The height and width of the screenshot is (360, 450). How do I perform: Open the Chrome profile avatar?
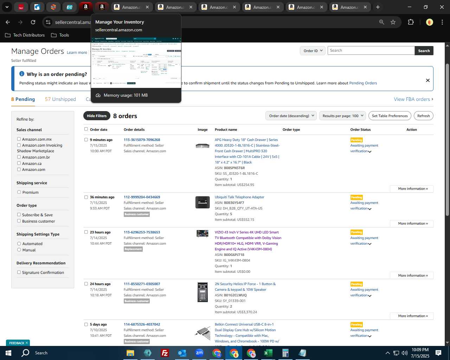[x=429, y=22]
